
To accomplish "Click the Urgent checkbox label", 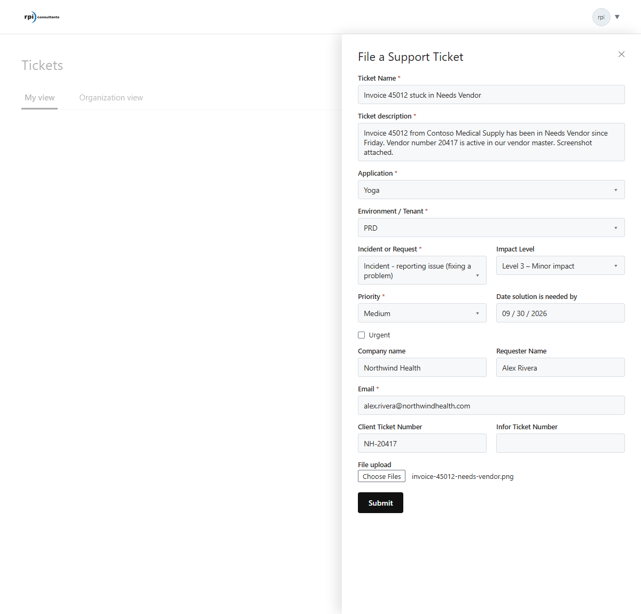I will (379, 335).
